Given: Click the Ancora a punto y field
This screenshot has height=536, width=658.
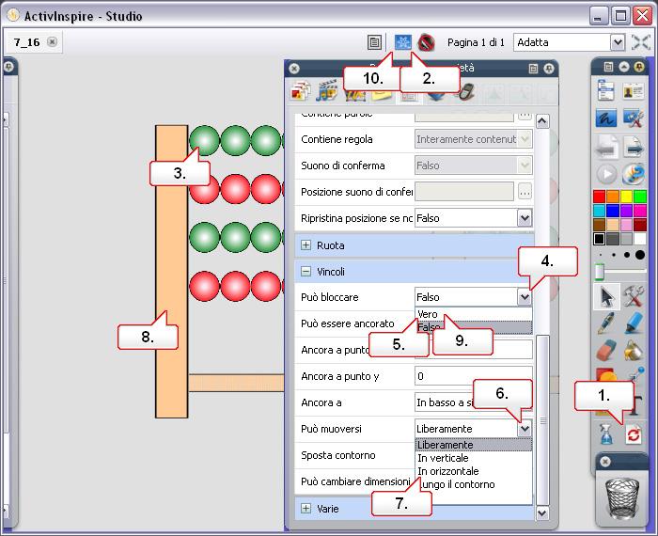Looking at the screenshot, I should click(x=474, y=376).
